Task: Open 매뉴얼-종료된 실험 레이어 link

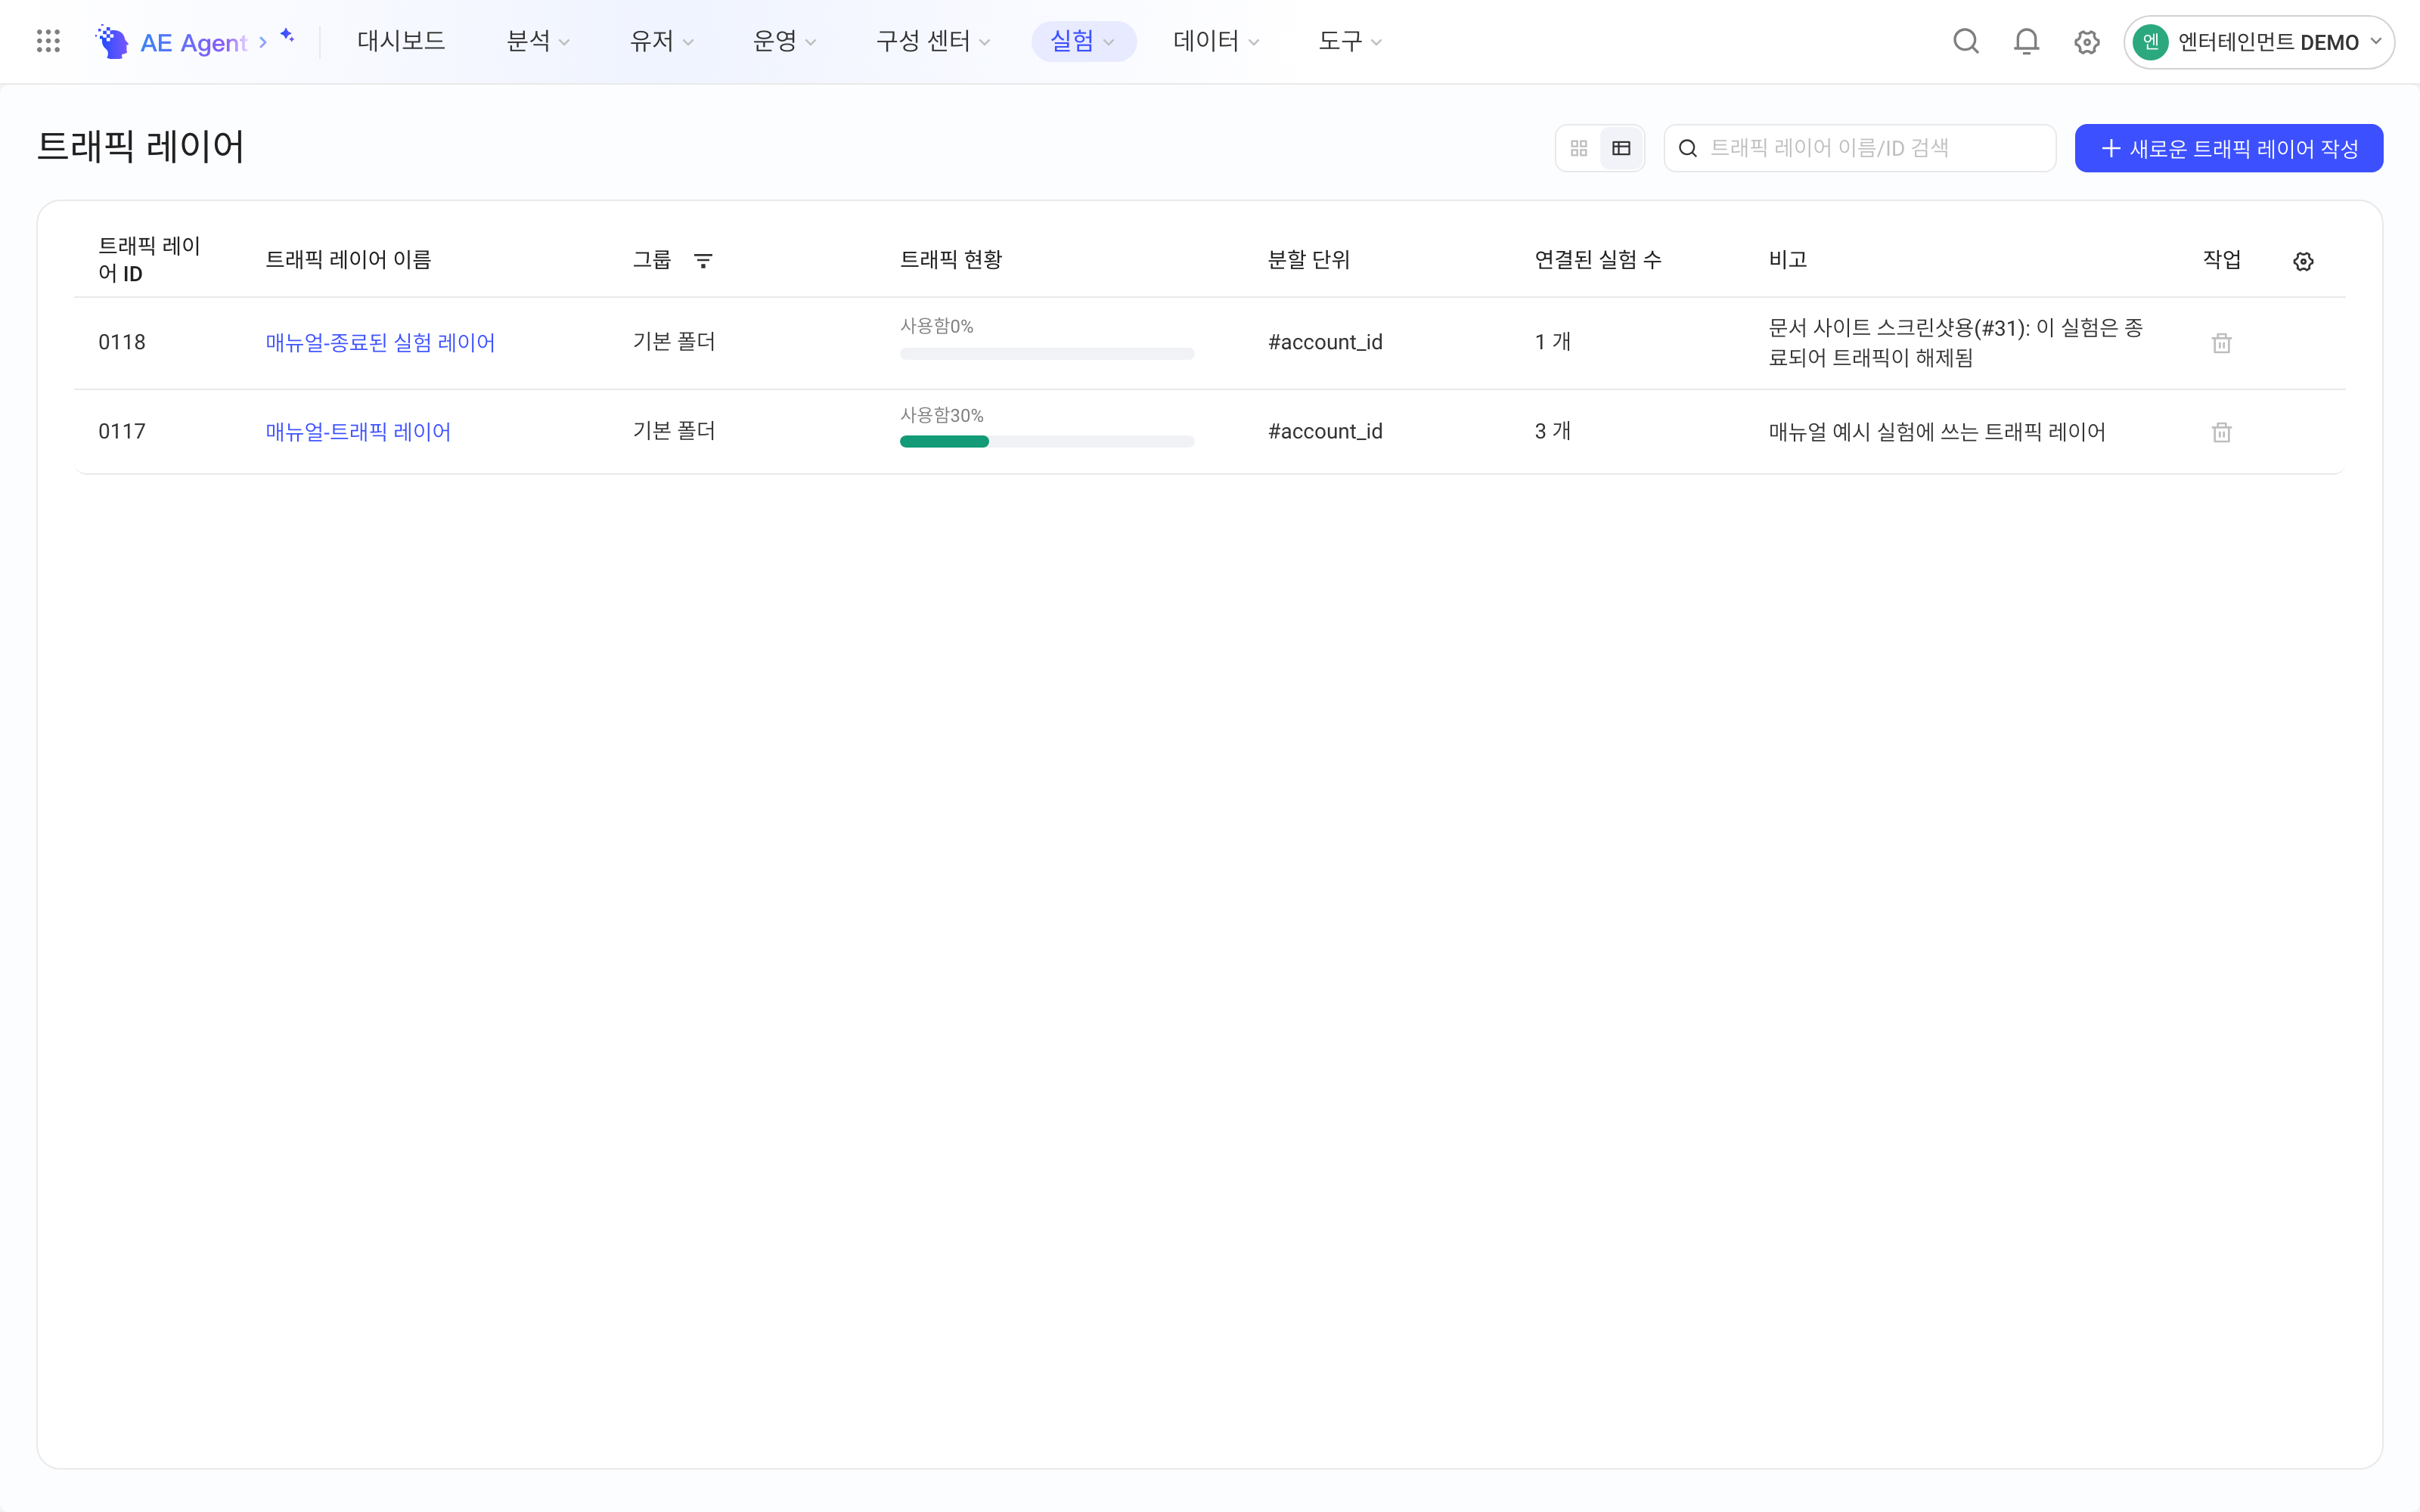Action: 380,343
